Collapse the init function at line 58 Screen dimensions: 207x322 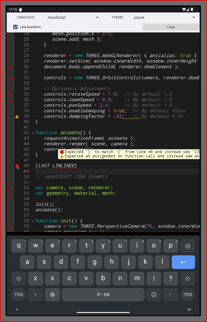pos(33,221)
